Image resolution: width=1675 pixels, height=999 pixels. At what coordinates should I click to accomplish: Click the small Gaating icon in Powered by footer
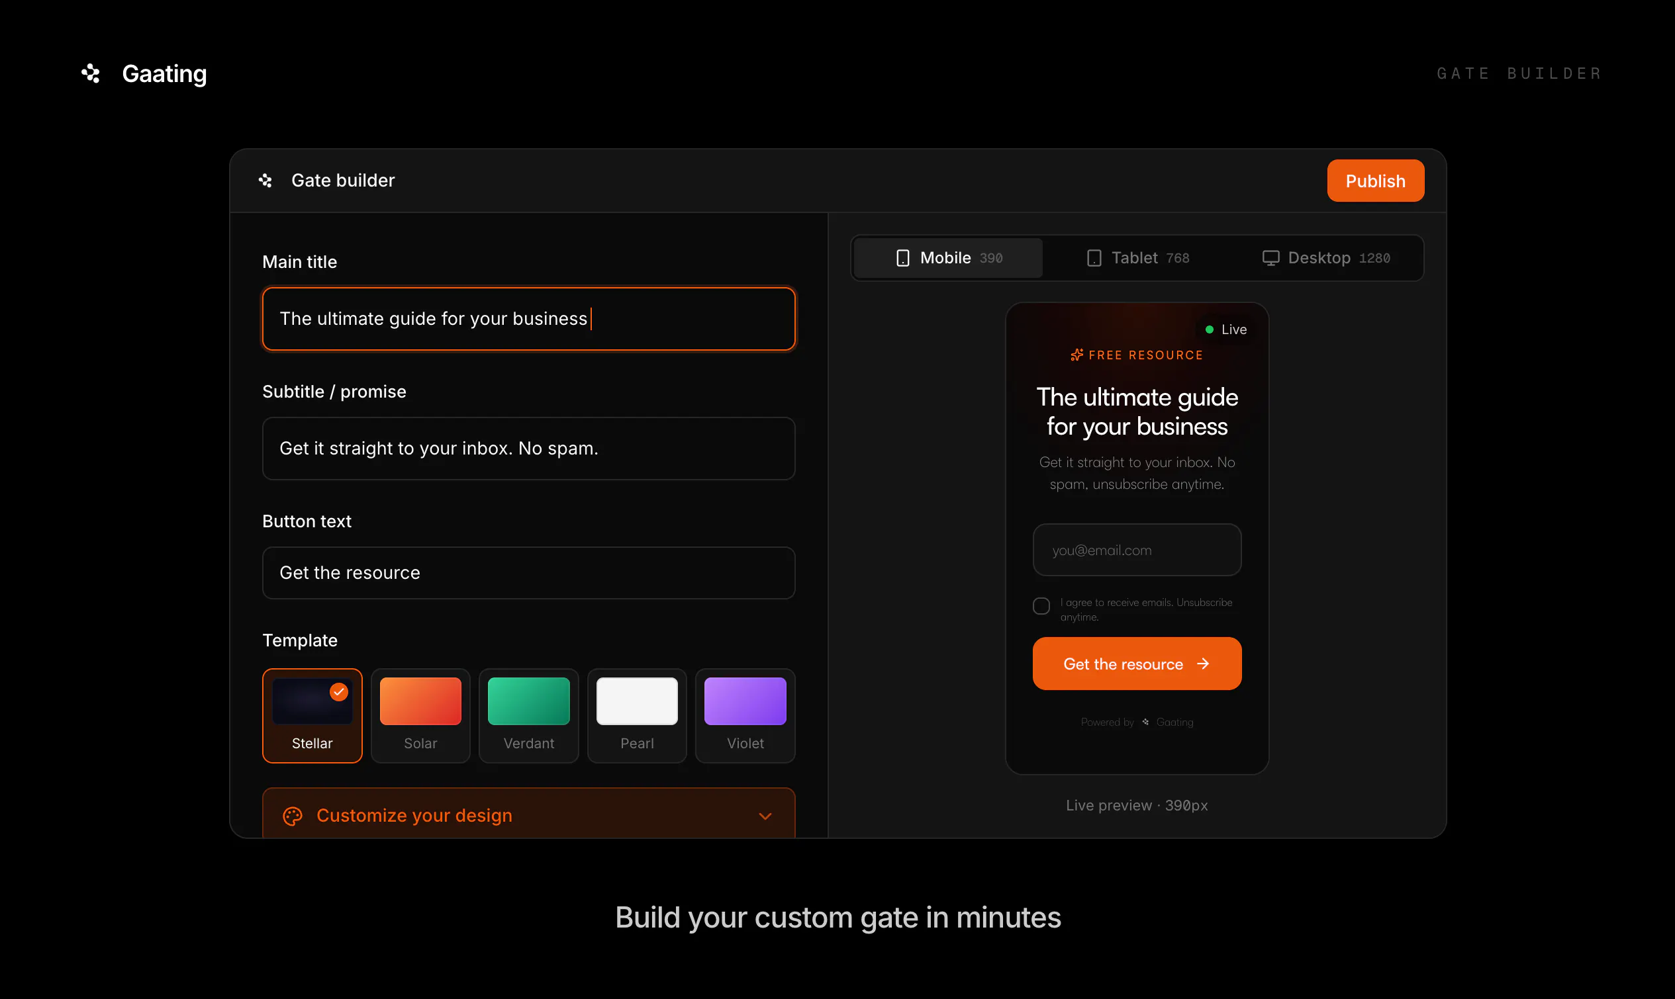click(x=1145, y=722)
